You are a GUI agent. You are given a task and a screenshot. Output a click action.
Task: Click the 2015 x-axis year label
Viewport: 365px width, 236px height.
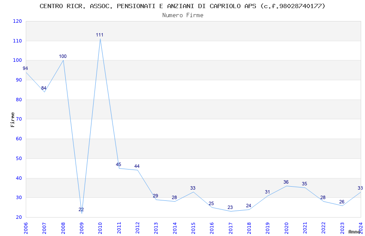(193, 228)
